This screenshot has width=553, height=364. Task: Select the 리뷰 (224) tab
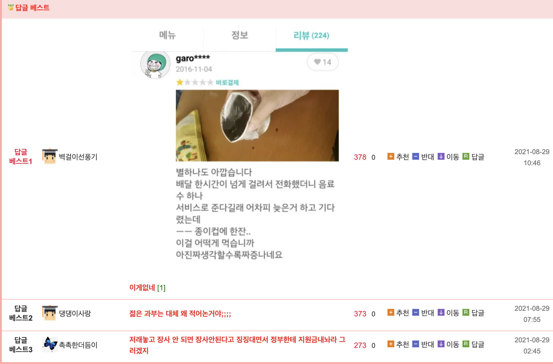click(312, 35)
